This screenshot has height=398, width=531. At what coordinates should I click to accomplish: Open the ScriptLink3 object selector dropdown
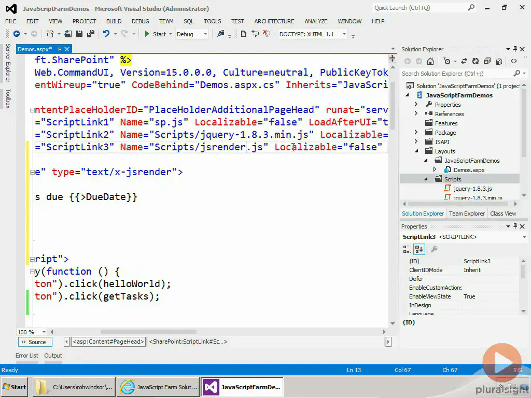point(524,237)
